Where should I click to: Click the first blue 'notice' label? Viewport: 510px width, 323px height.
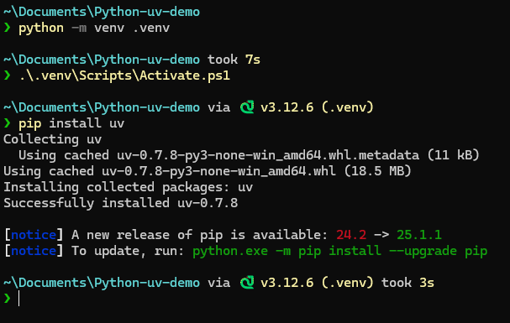(x=34, y=235)
